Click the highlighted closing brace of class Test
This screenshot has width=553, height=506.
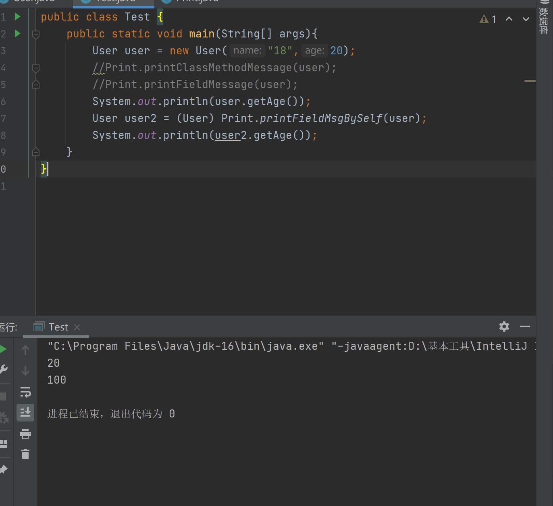click(44, 169)
